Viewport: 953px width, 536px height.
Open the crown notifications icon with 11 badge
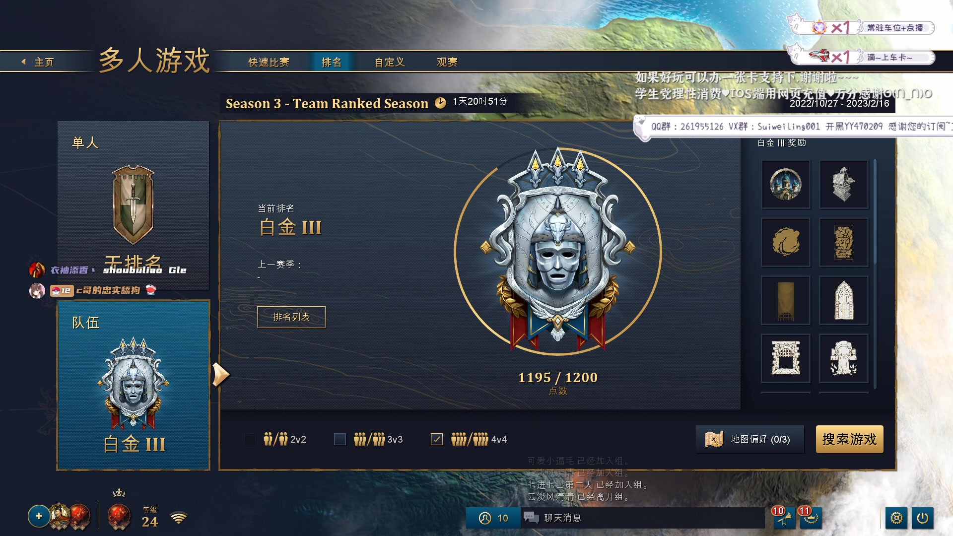coord(811,518)
